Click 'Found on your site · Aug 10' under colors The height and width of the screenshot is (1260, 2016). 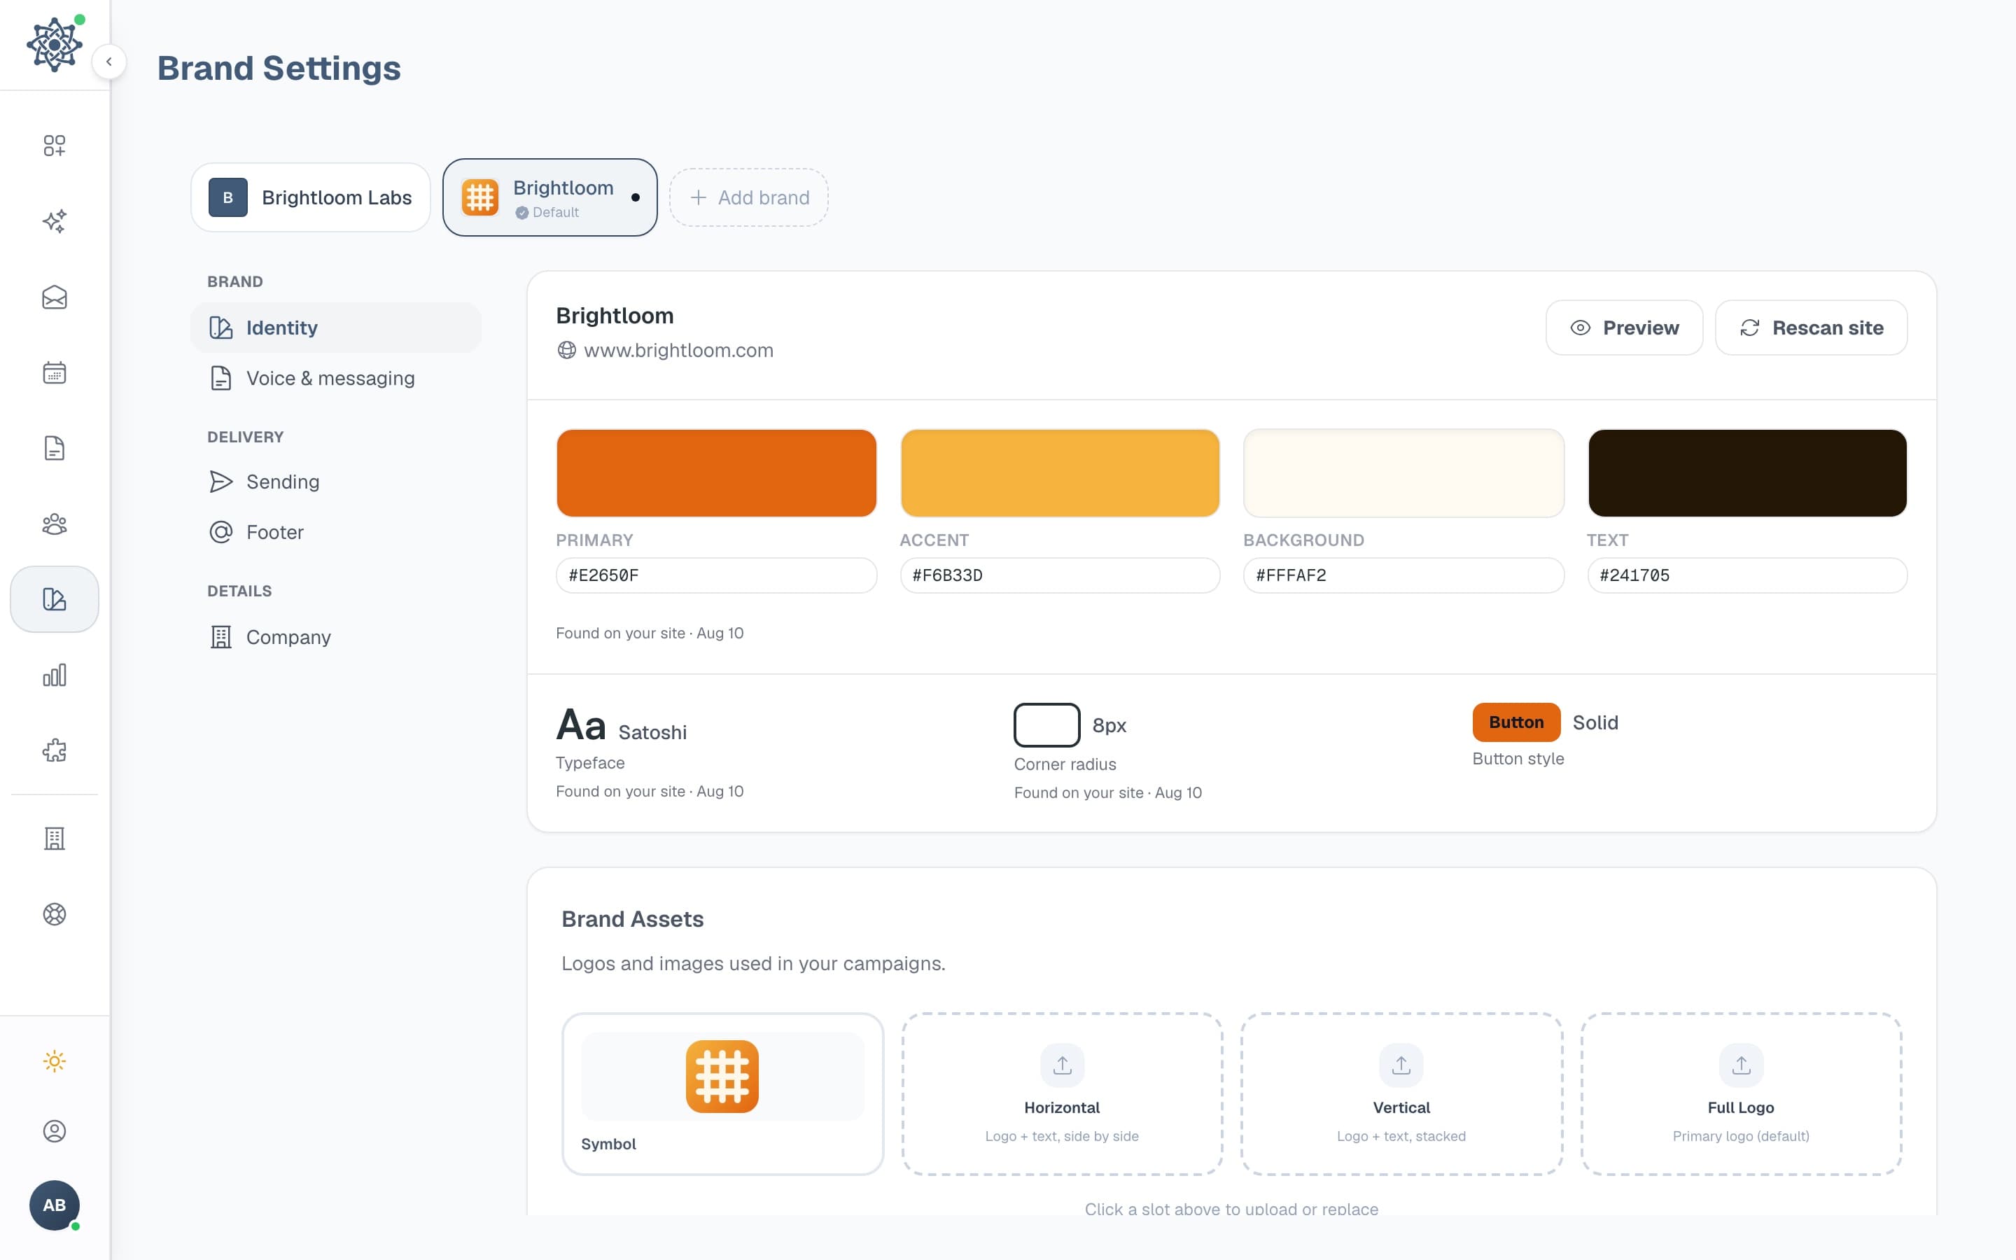tap(650, 633)
